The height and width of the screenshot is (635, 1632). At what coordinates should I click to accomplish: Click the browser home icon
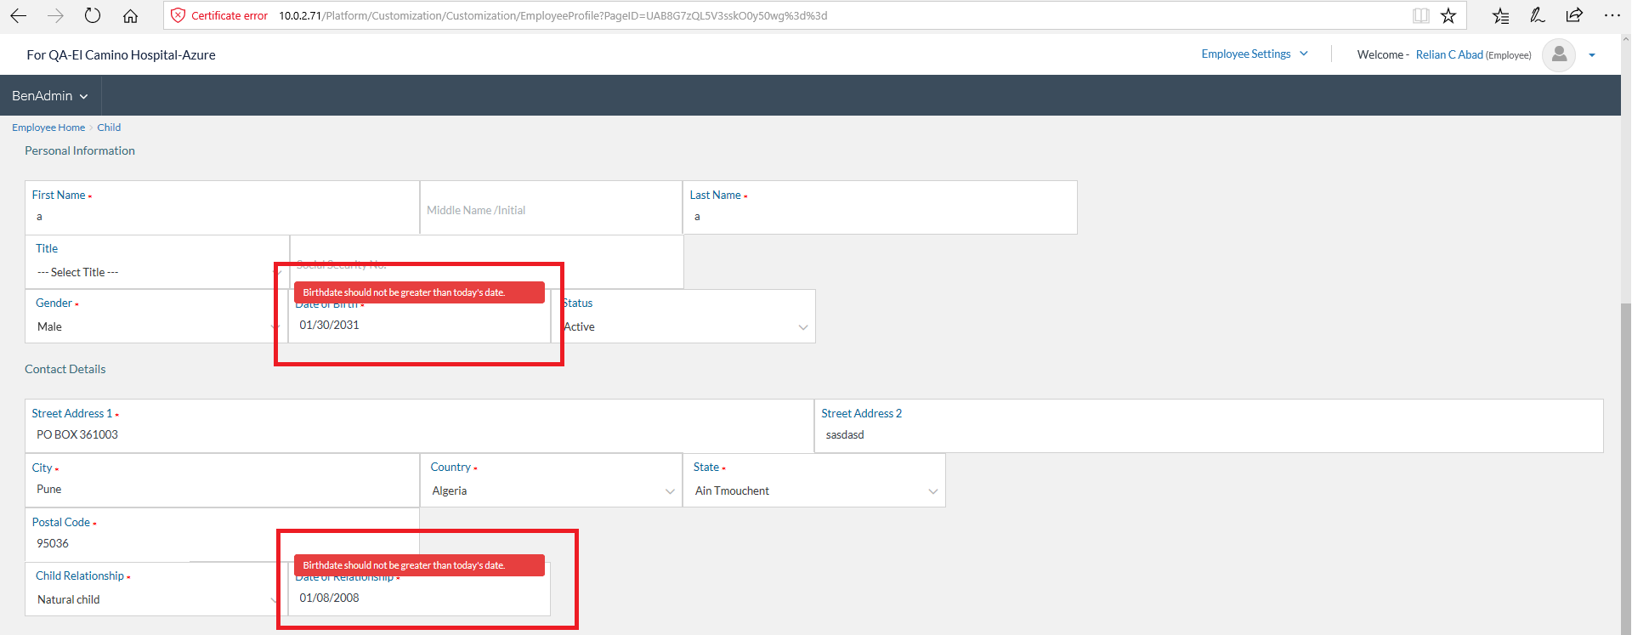tap(130, 15)
